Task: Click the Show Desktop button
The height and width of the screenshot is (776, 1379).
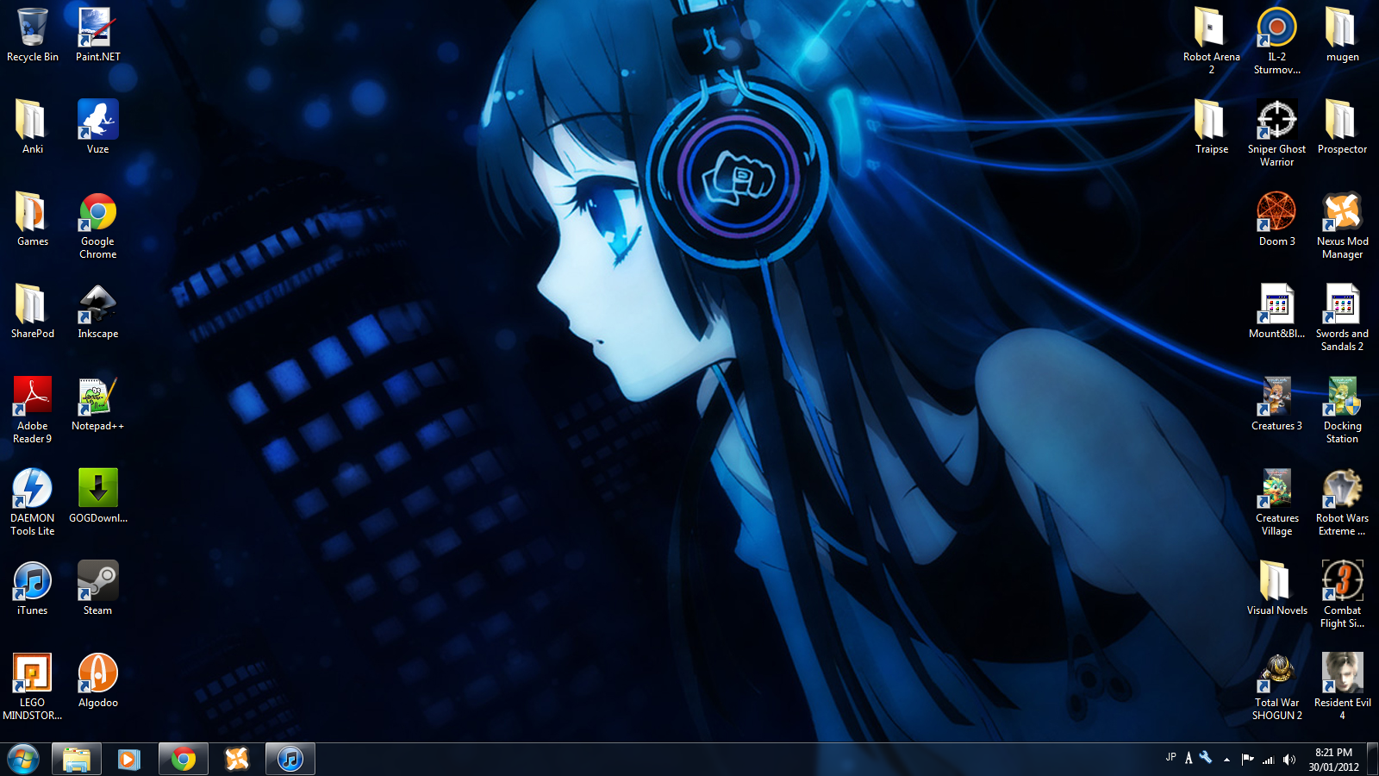Action: click(x=1372, y=759)
